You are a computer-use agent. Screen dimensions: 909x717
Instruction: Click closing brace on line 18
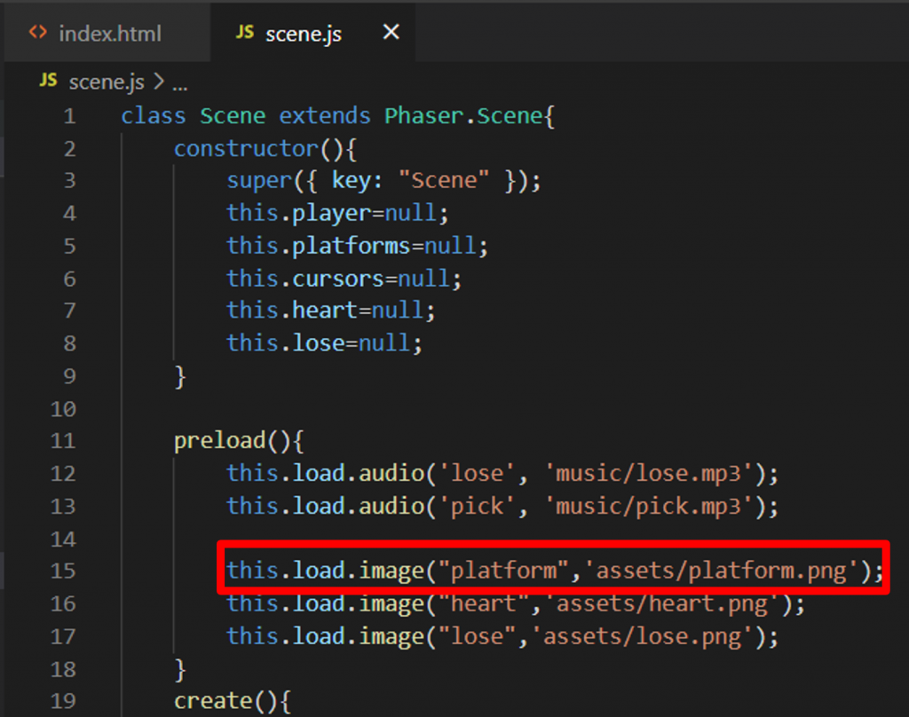coord(180,670)
